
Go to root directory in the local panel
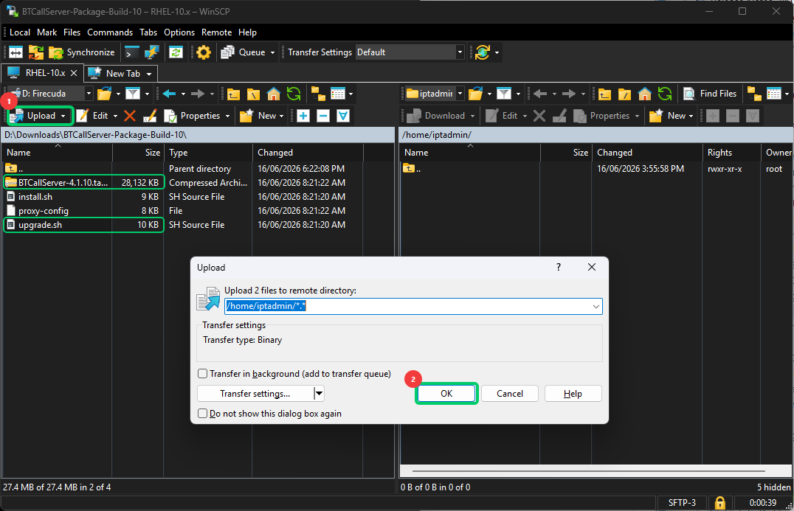pos(253,94)
